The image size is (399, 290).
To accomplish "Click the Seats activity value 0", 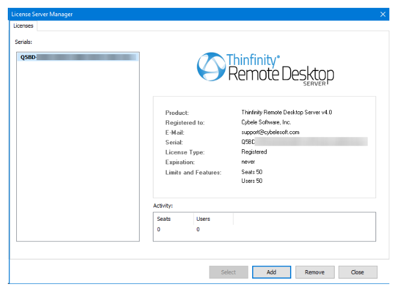I will click(158, 229).
